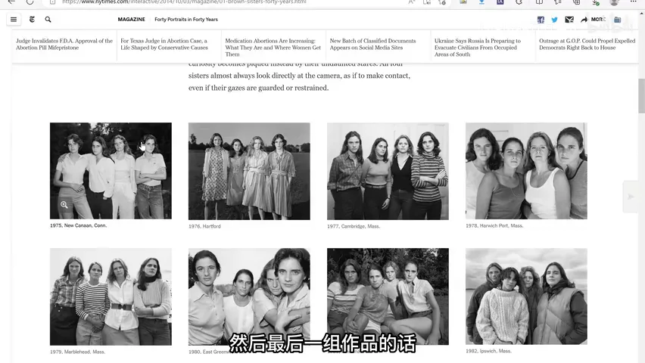Viewport: 645px width, 363px height.
Task: Click caption '1975, New Canaan, Conn.'
Action: tap(78, 225)
